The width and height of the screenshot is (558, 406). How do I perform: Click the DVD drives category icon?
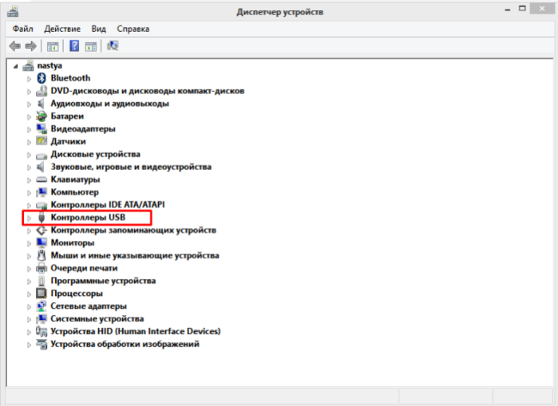[42, 91]
